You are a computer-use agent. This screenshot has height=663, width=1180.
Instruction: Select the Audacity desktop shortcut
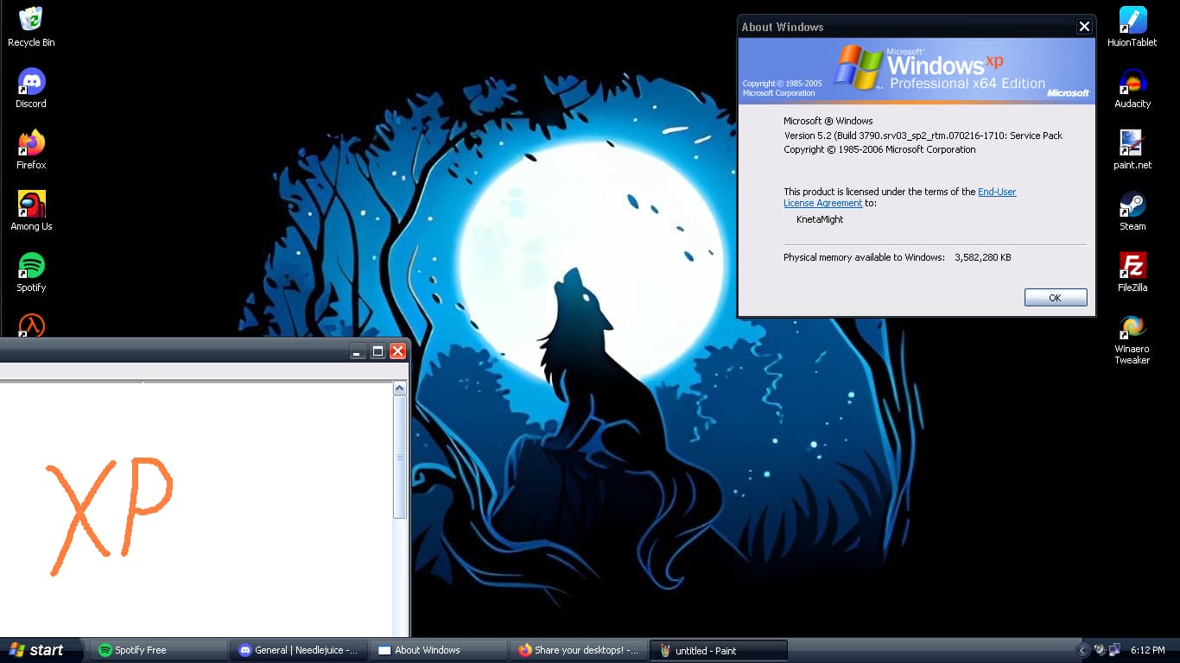[x=1132, y=88]
